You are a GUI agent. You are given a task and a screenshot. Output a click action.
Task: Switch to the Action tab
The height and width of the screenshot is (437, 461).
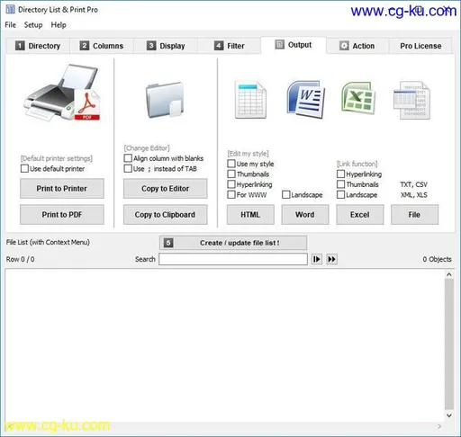357,46
